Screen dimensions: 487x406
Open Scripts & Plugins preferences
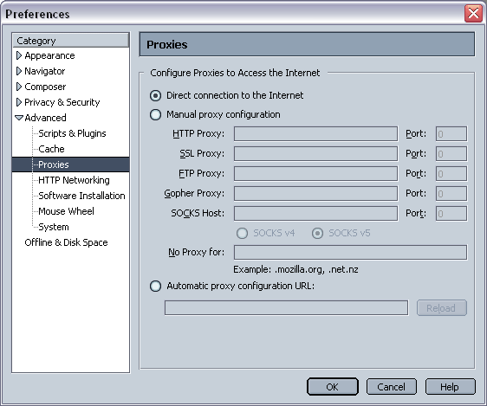coord(72,133)
